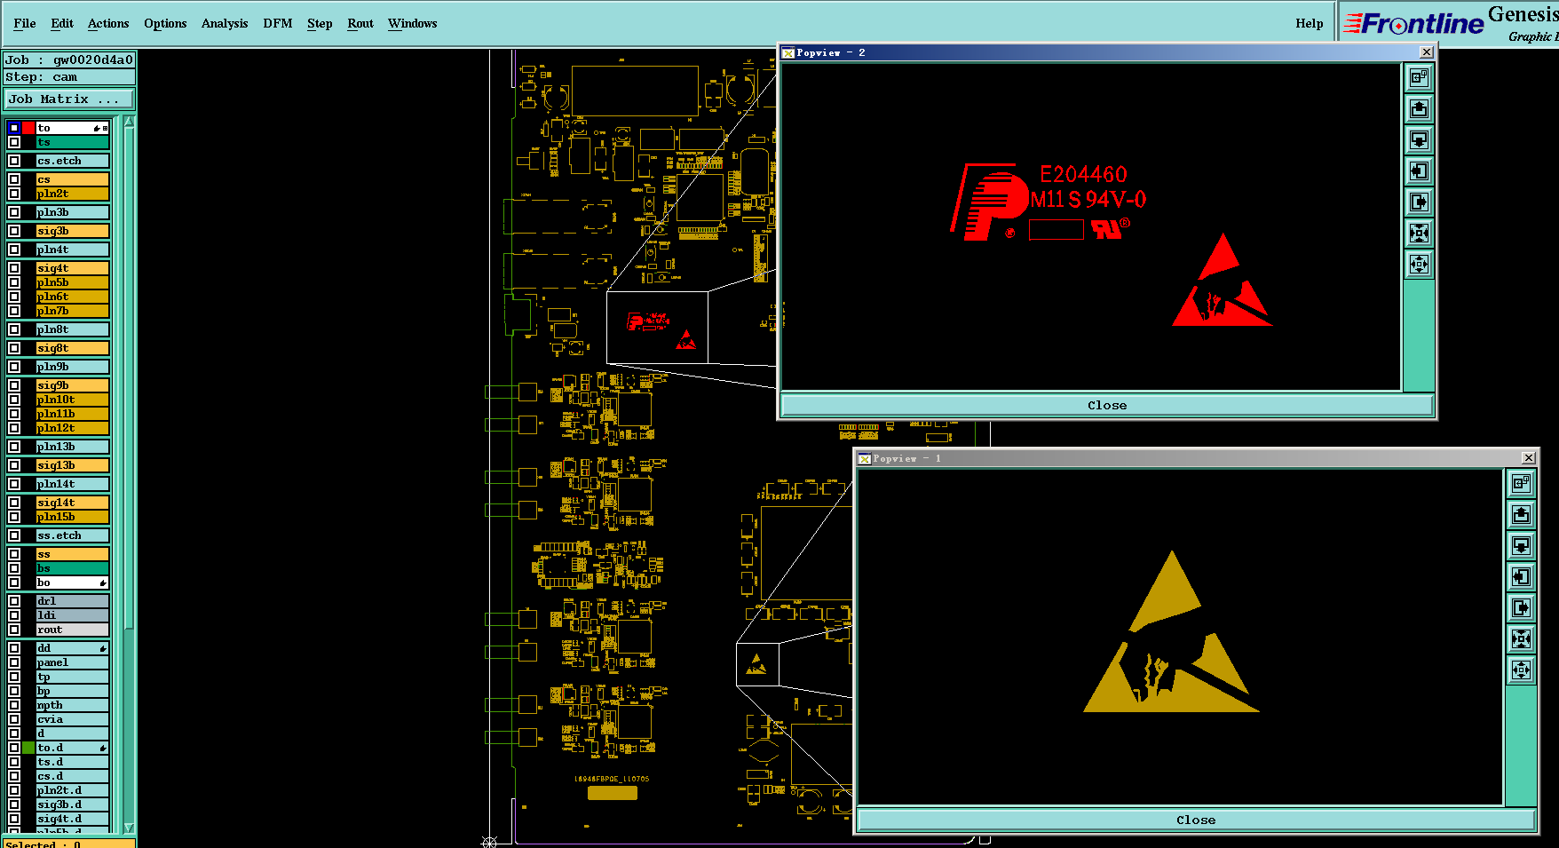The height and width of the screenshot is (848, 1559).
Task: Zoom out using Popview 1 icon
Action: (x=1521, y=670)
